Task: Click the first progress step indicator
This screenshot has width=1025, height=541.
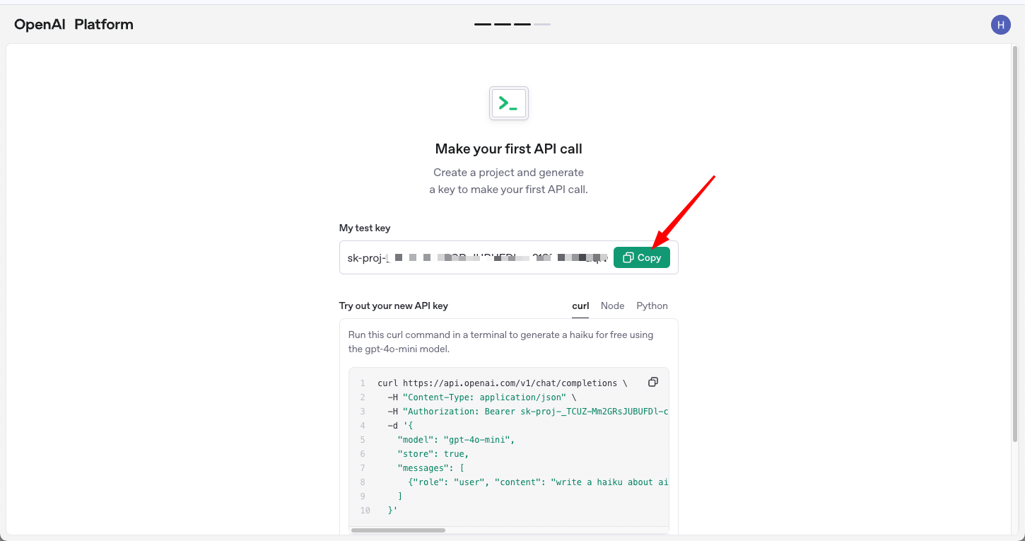Action: (483, 25)
